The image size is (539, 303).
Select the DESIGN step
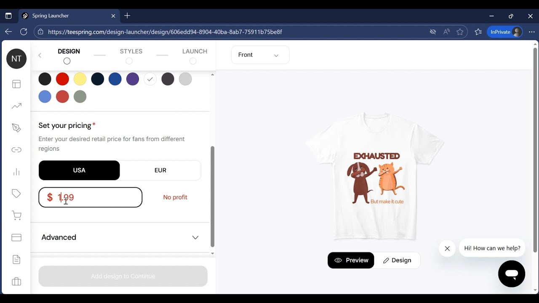tap(69, 56)
